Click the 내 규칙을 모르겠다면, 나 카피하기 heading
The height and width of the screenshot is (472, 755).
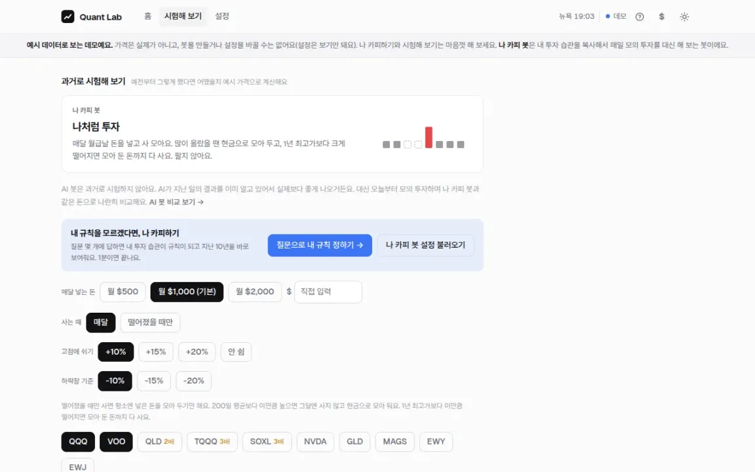click(125, 233)
